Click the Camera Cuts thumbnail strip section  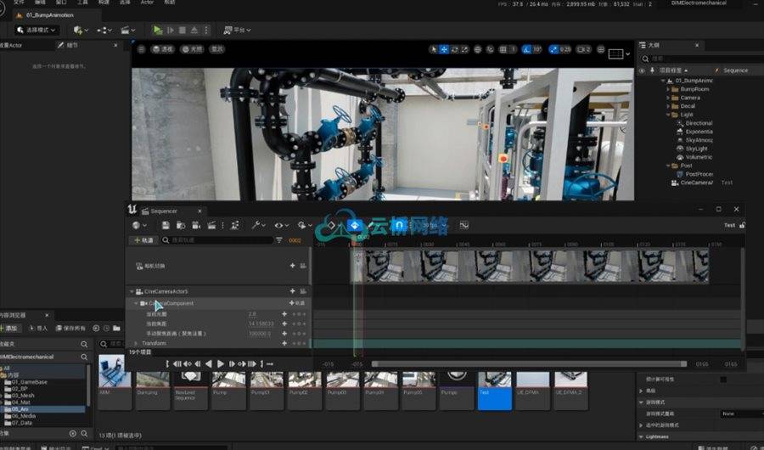pyautogui.click(x=530, y=267)
